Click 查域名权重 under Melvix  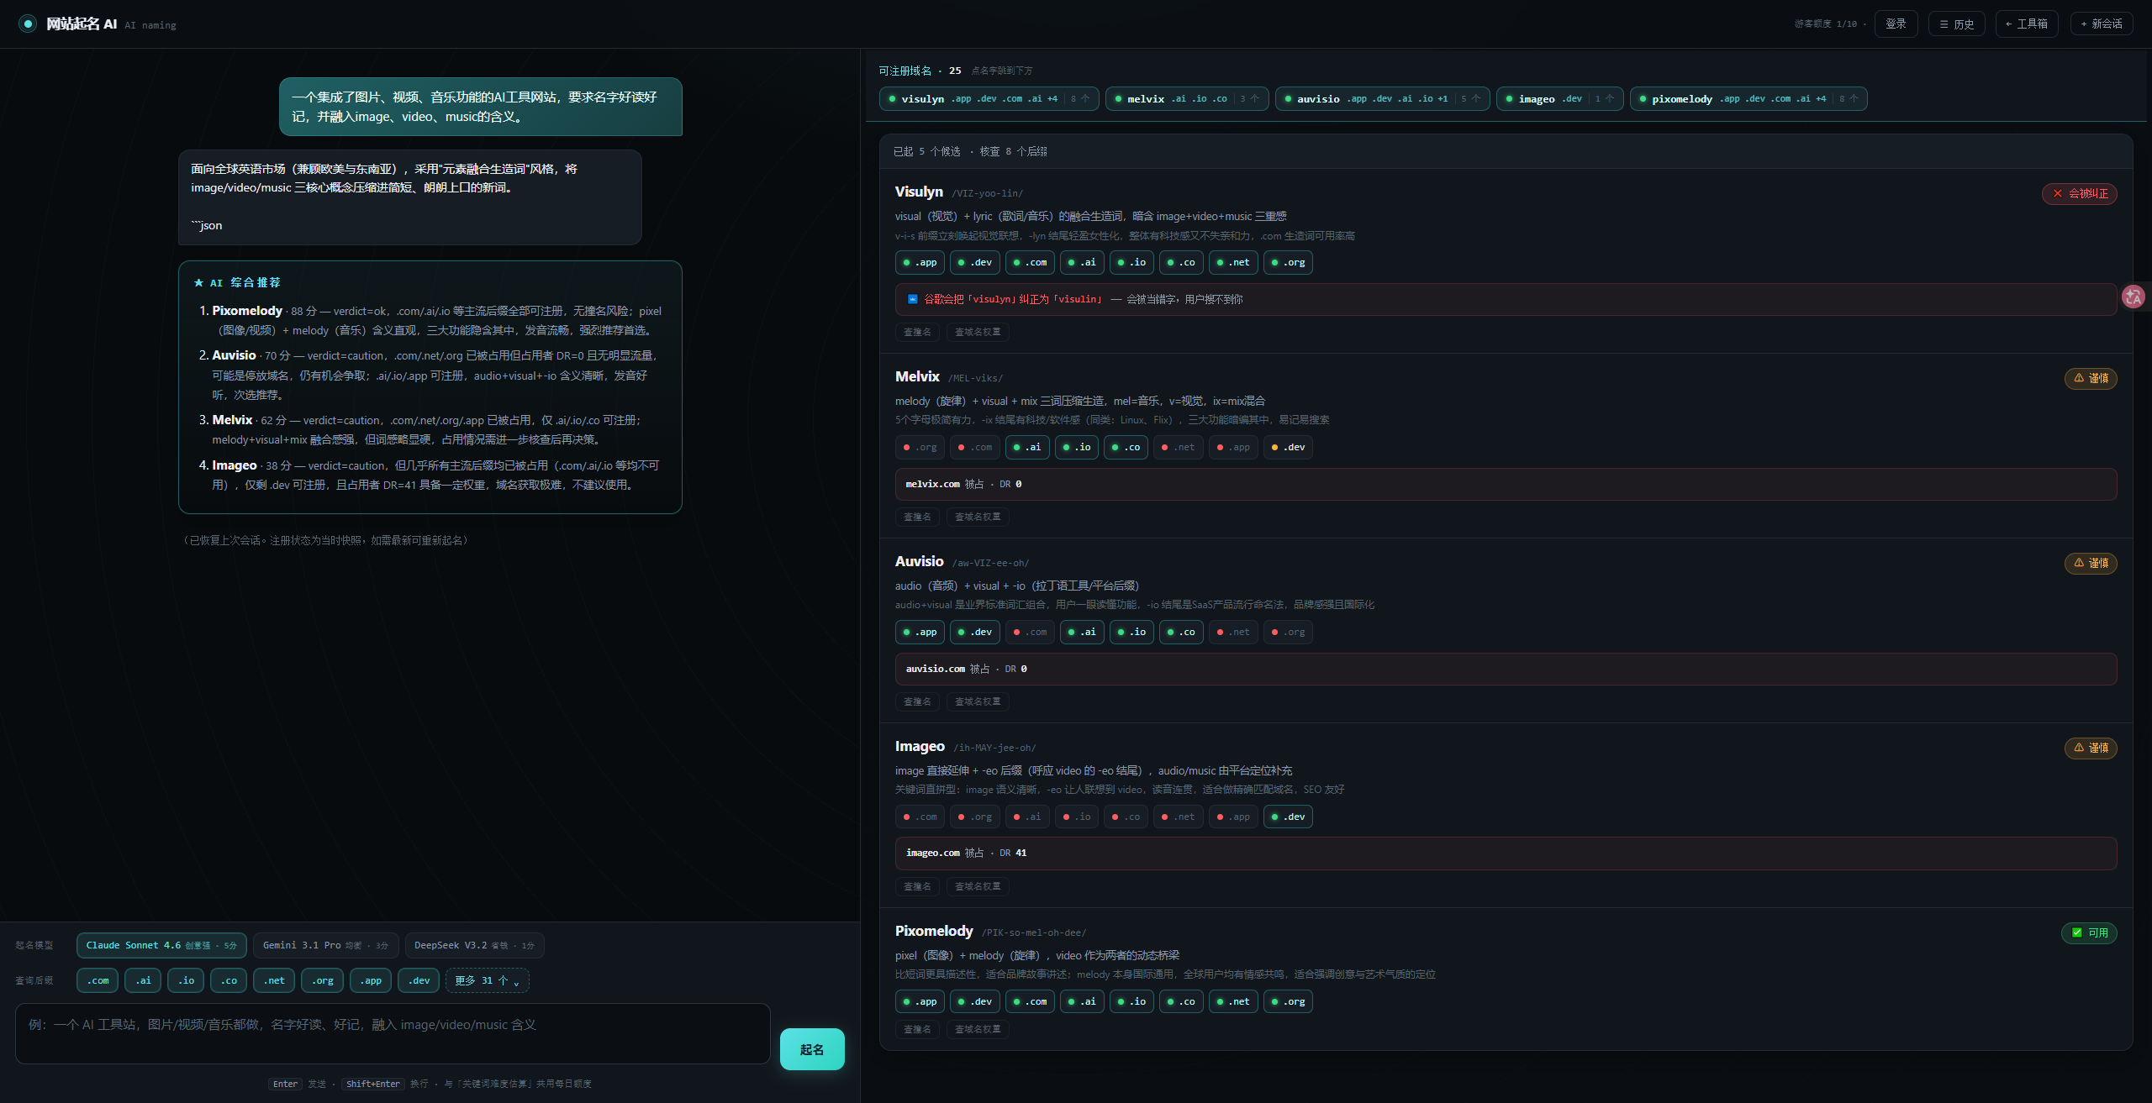(x=978, y=517)
